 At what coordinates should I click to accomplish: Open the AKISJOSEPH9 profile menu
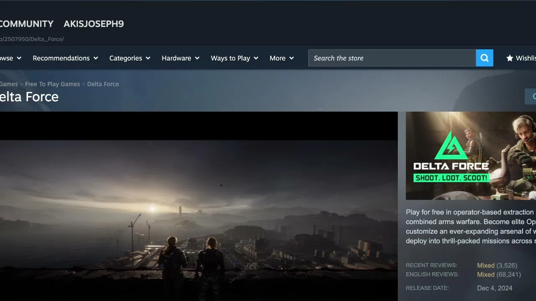(x=94, y=24)
